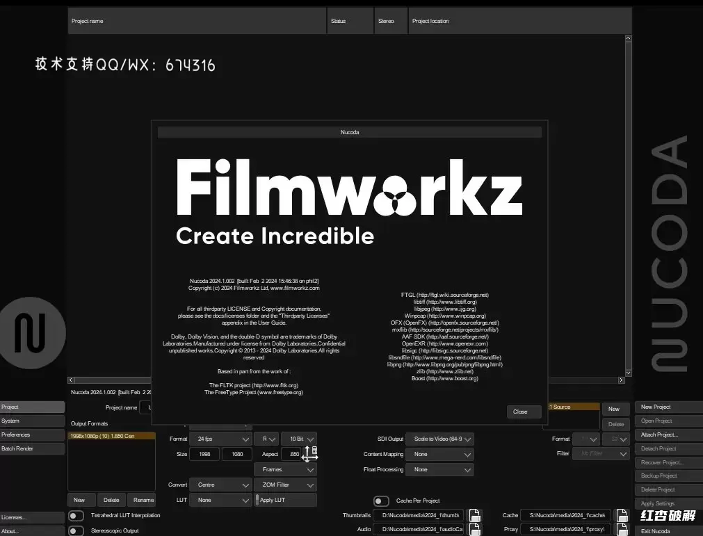Expand the Float Processing dropdown

(x=439, y=469)
